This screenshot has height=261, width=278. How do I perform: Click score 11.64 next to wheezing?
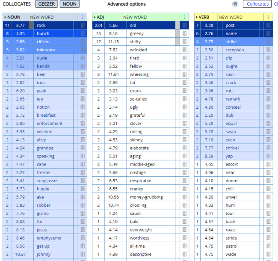[x=113, y=74]
